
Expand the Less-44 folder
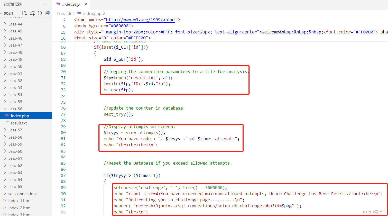[x=5, y=24]
